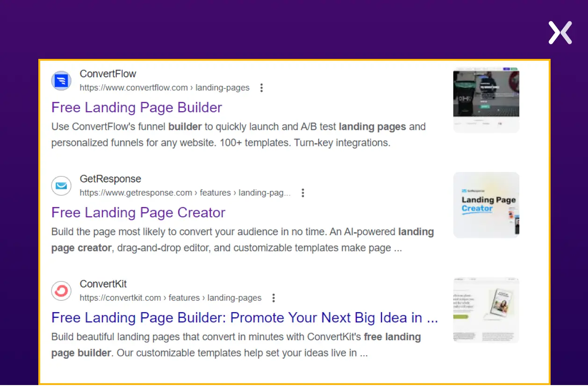Click the https://www.convertflow.com › landing-pages URL
Screen dimensions: 588x386
[165, 87]
